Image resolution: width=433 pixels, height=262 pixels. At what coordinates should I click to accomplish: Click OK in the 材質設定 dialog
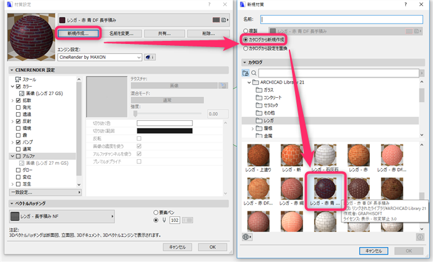[212, 247]
